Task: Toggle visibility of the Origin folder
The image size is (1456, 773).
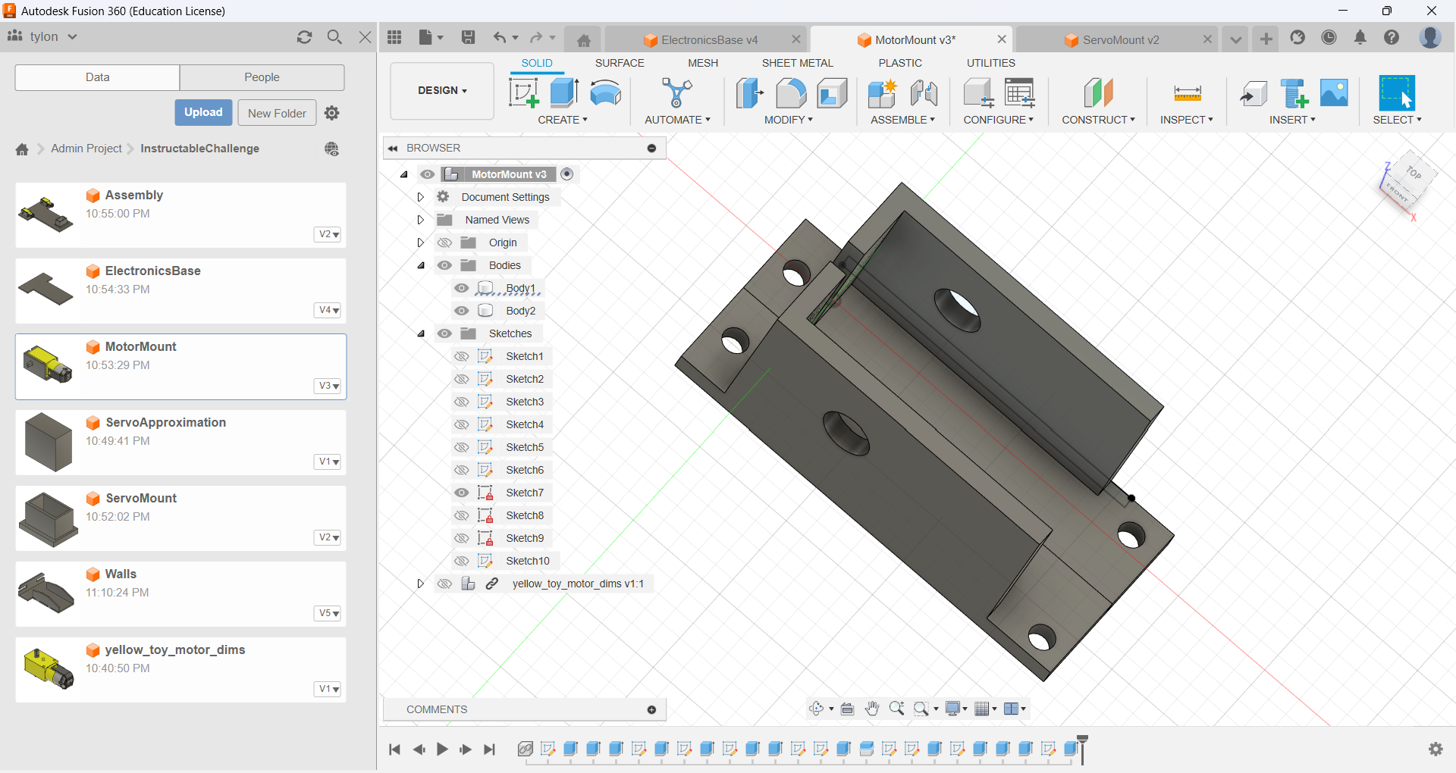Action: tap(444, 243)
